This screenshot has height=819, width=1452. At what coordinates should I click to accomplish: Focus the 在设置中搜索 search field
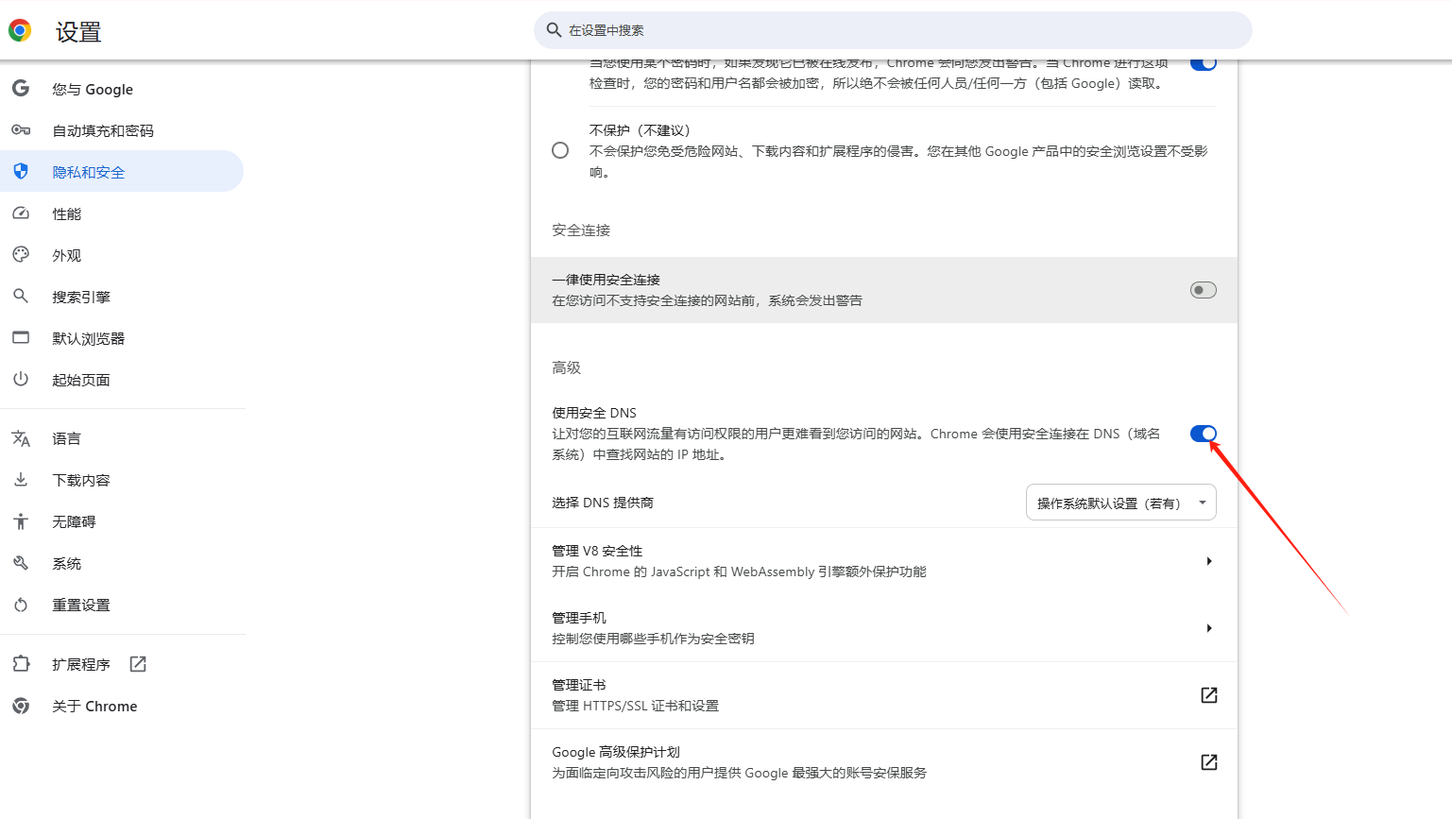tap(893, 30)
